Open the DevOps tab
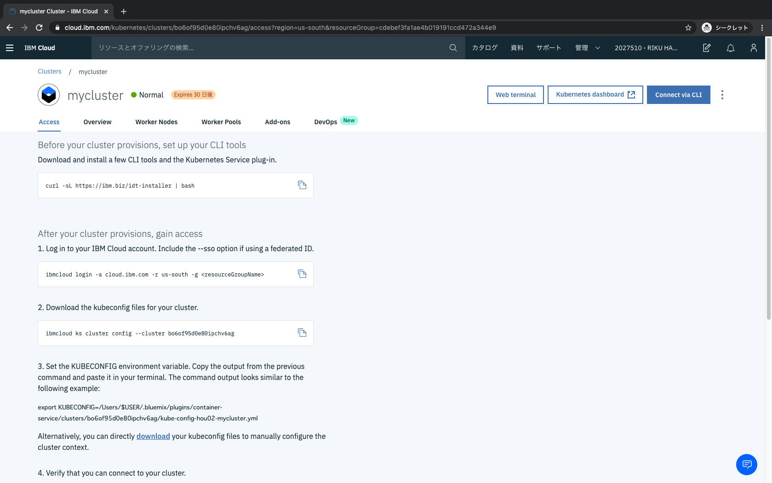 point(326,122)
